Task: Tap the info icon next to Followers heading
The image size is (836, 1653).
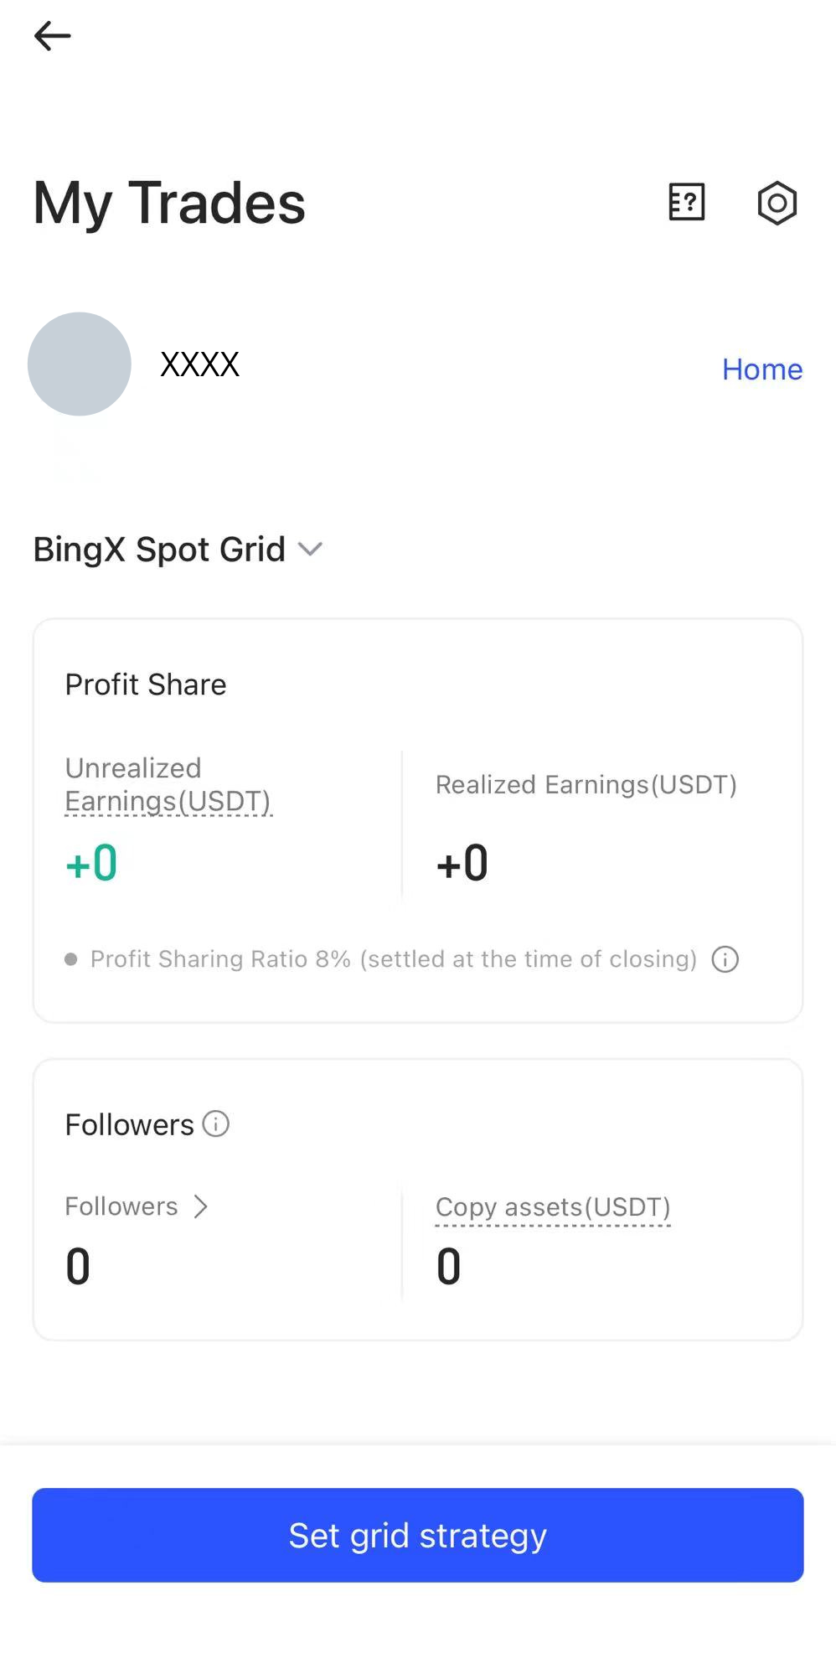Action: (x=216, y=1124)
